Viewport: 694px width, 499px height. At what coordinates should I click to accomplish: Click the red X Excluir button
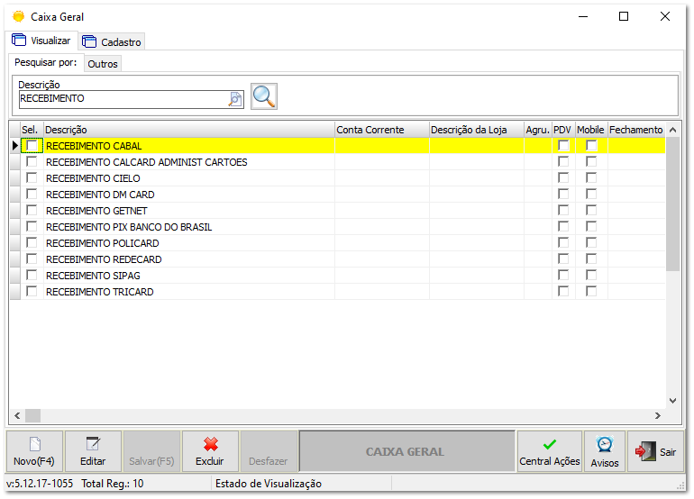pyautogui.click(x=210, y=451)
